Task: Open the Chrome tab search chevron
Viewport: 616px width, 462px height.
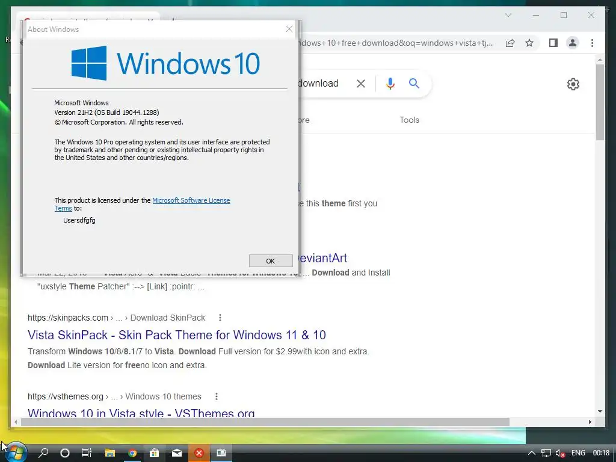Action: point(508,15)
